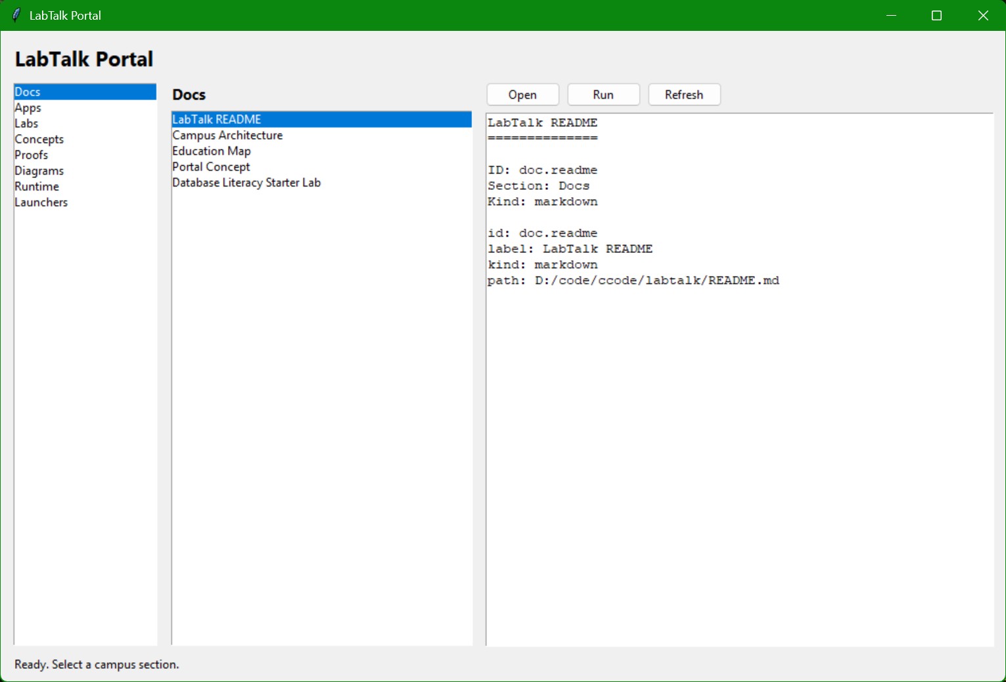This screenshot has width=1006, height=682.
Task: Select Campus Architecture document
Action: tap(321, 135)
